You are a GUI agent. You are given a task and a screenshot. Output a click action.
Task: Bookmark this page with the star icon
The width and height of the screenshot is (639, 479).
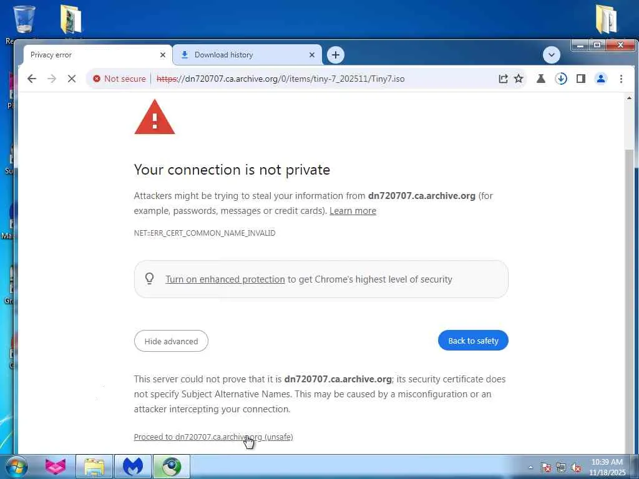pos(519,79)
